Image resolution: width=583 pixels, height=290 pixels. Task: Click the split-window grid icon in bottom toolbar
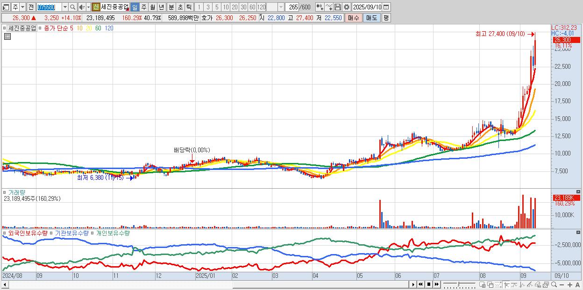coord(482,285)
